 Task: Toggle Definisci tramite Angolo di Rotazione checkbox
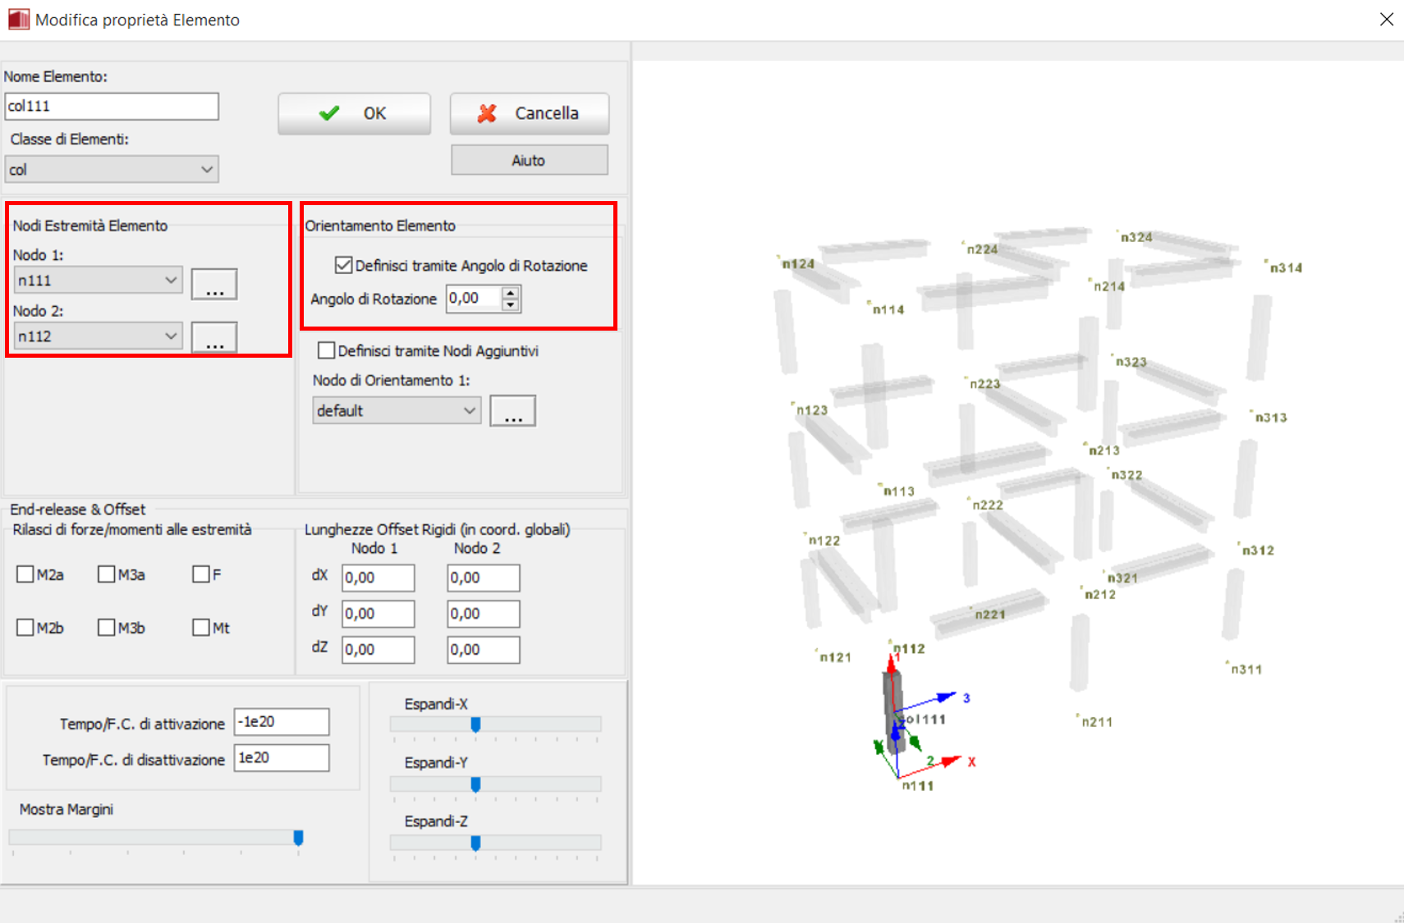[344, 265]
